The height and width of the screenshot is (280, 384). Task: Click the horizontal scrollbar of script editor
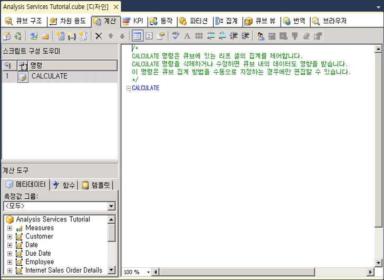(x=263, y=272)
